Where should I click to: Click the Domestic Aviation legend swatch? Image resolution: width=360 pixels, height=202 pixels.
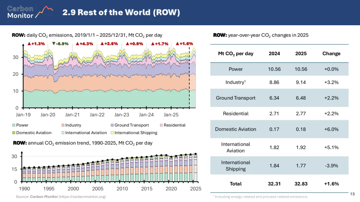[14, 133]
